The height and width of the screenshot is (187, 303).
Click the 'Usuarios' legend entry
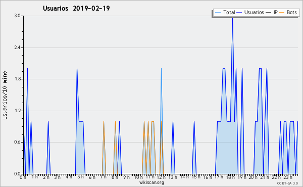(250, 12)
